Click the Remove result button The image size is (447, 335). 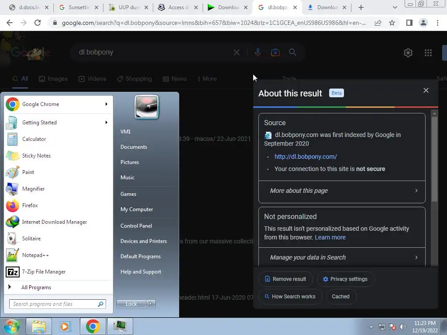[285, 279]
